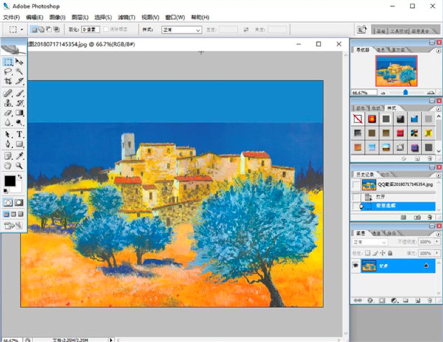Hide the Background layer visibility eye
This screenshot has height=342, width=443.
(356, 266)
